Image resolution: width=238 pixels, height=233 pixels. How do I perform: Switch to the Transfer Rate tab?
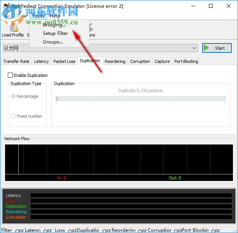[x=16, y=61]
